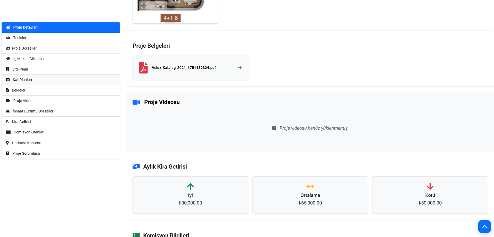Open the Tesisler sidebar section
This screenshot has height=237, width=494.
click(x=61, y=38)
